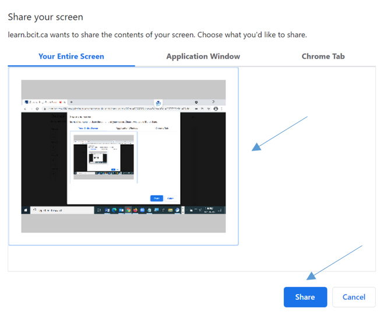
Task: Click the arrow pointing at Share button
Action: tap(336, 260)
